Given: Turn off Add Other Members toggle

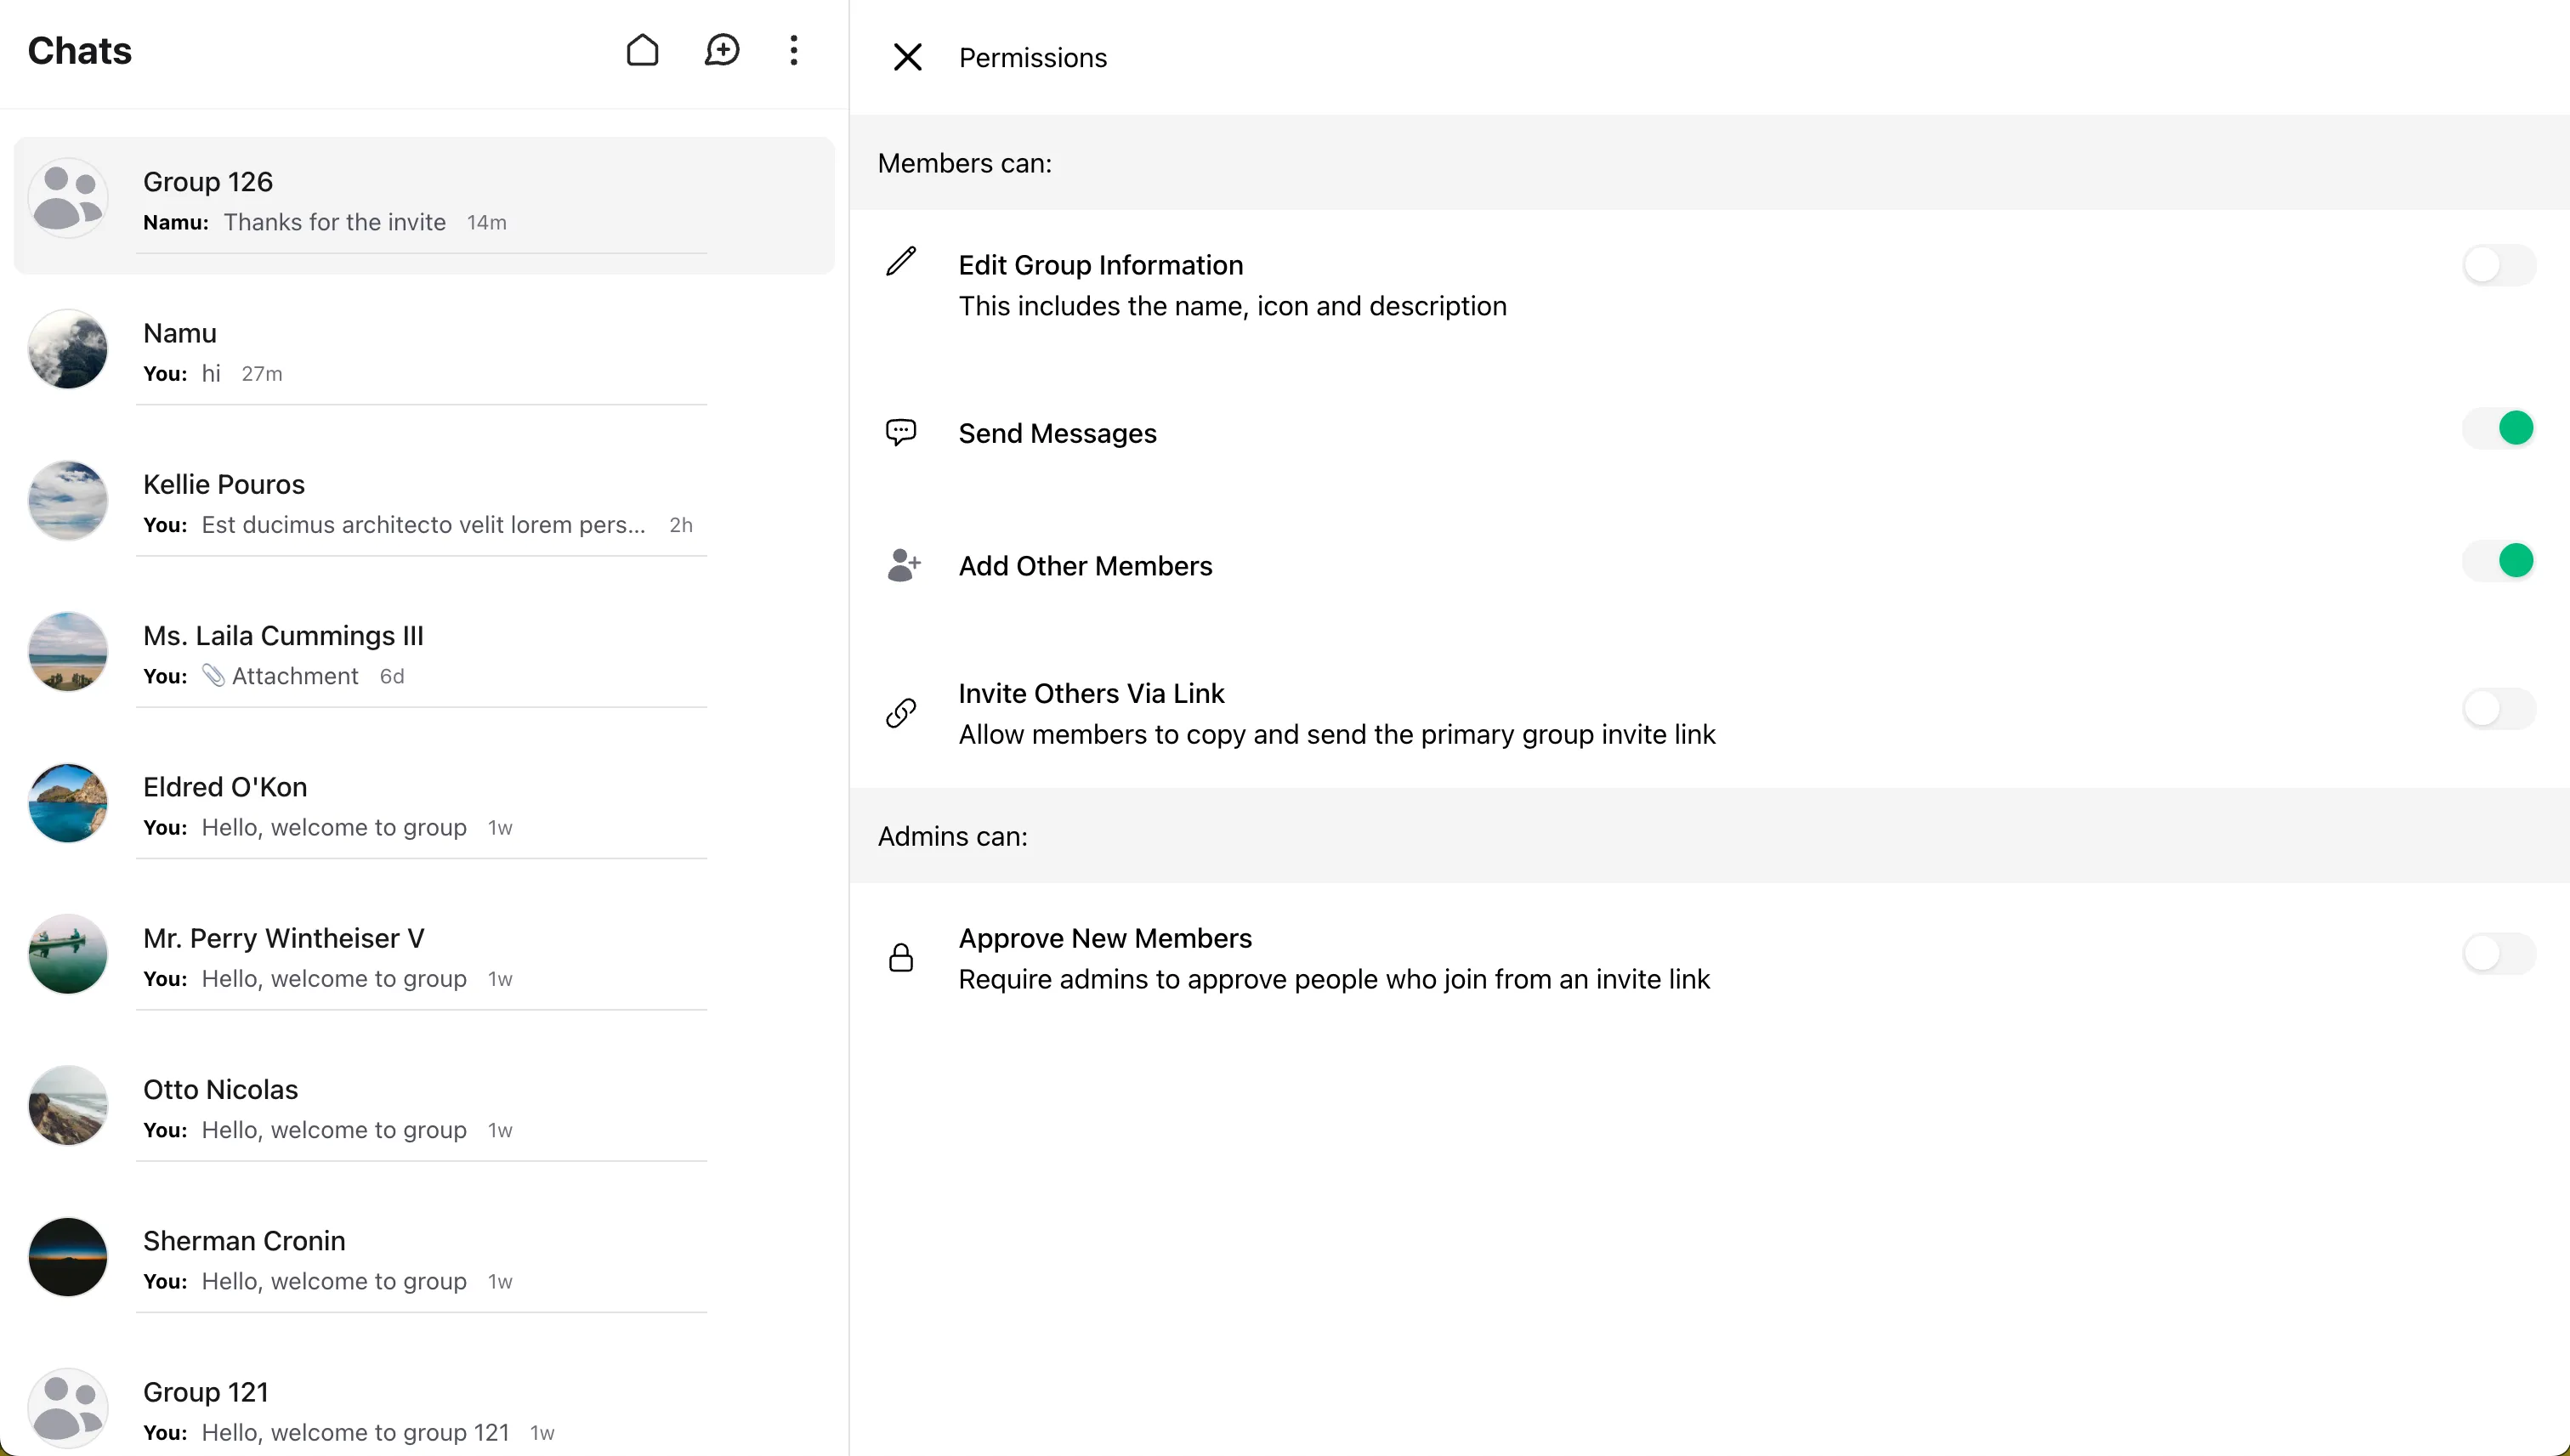Looking at the screenshot, I should click(x=2499, y=561).
